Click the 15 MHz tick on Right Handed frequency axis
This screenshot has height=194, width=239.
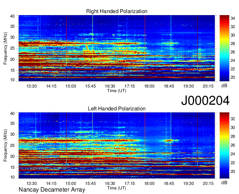[x=12, y=70]
